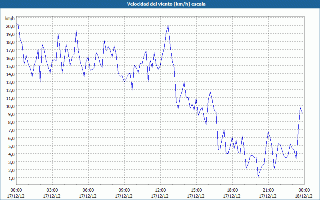Select the 13,0 y-axis value
This screenshot has width=320, height=200.
pos(10,82)
